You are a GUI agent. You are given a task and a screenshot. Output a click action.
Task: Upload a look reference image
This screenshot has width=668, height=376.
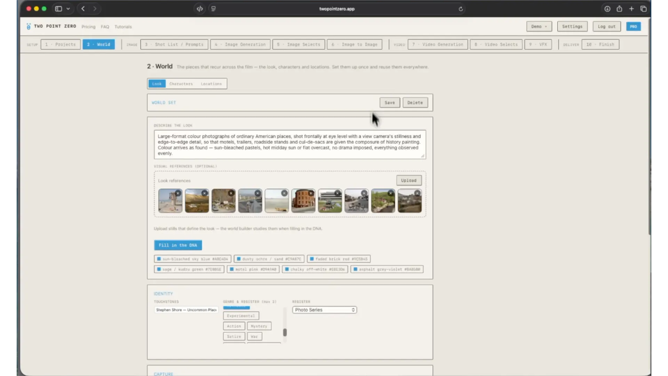[x=409, y=180]
